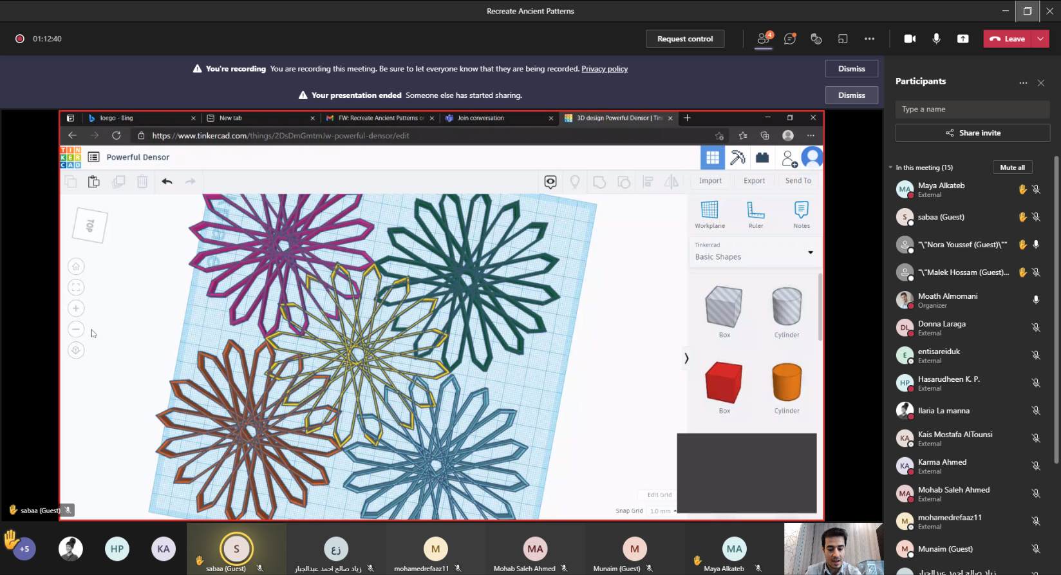Click entisareiduk muted mic icon
This screenshot has height=575, width=1061.
point(1036,355)
